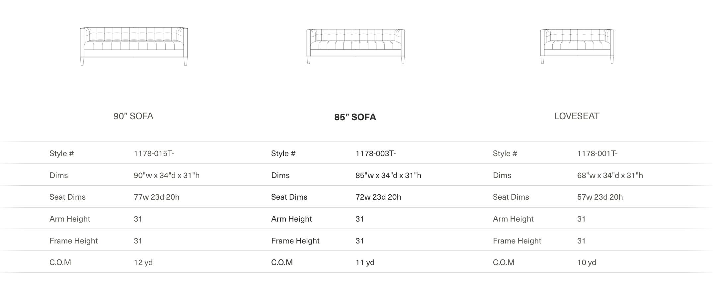Click seat dims value 77w 23d 20h

157,197
